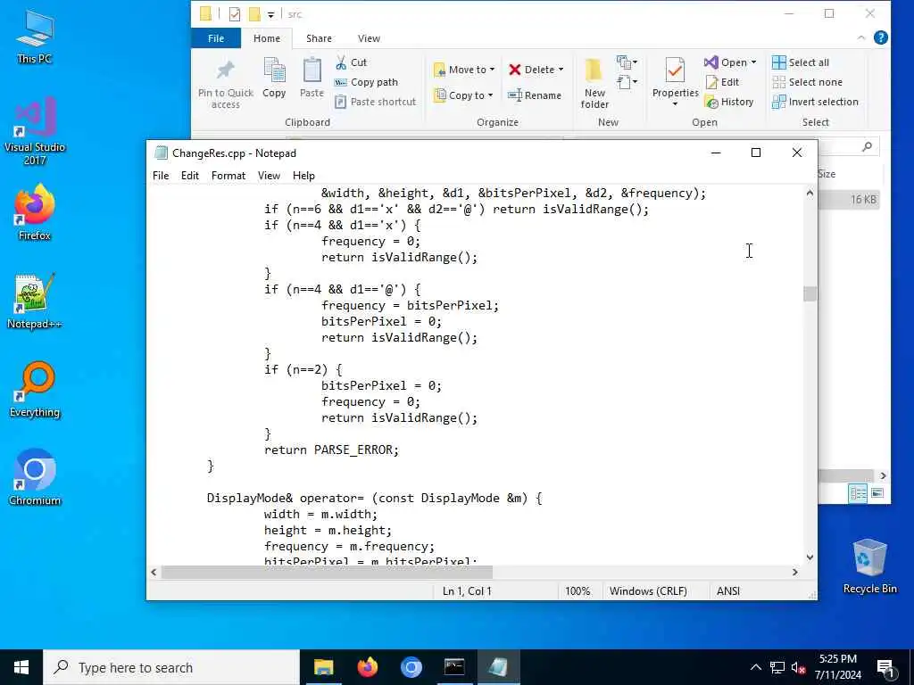Click Copy path in Clipboard group
The width and height of the screenshot is (914, 685).
367,82
